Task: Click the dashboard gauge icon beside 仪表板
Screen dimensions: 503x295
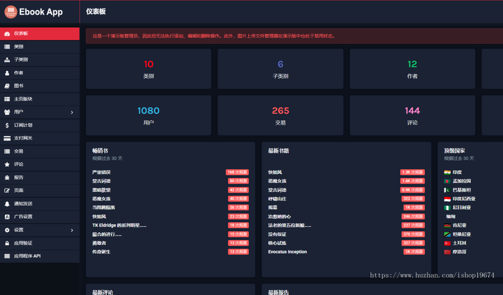Action: pos(7,34)
